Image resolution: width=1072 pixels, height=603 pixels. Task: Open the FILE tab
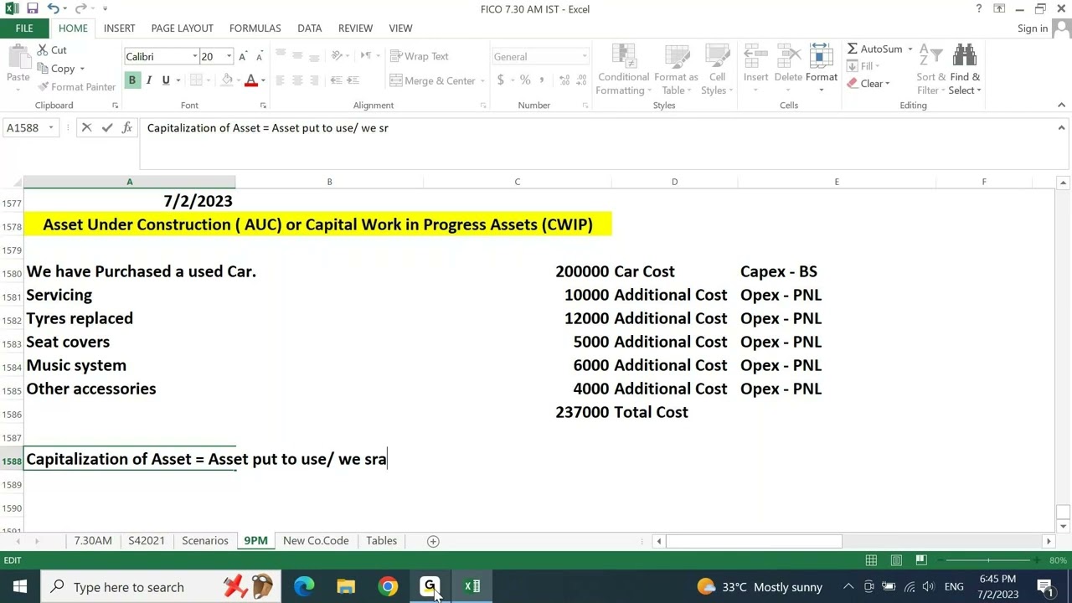point(24,28)
